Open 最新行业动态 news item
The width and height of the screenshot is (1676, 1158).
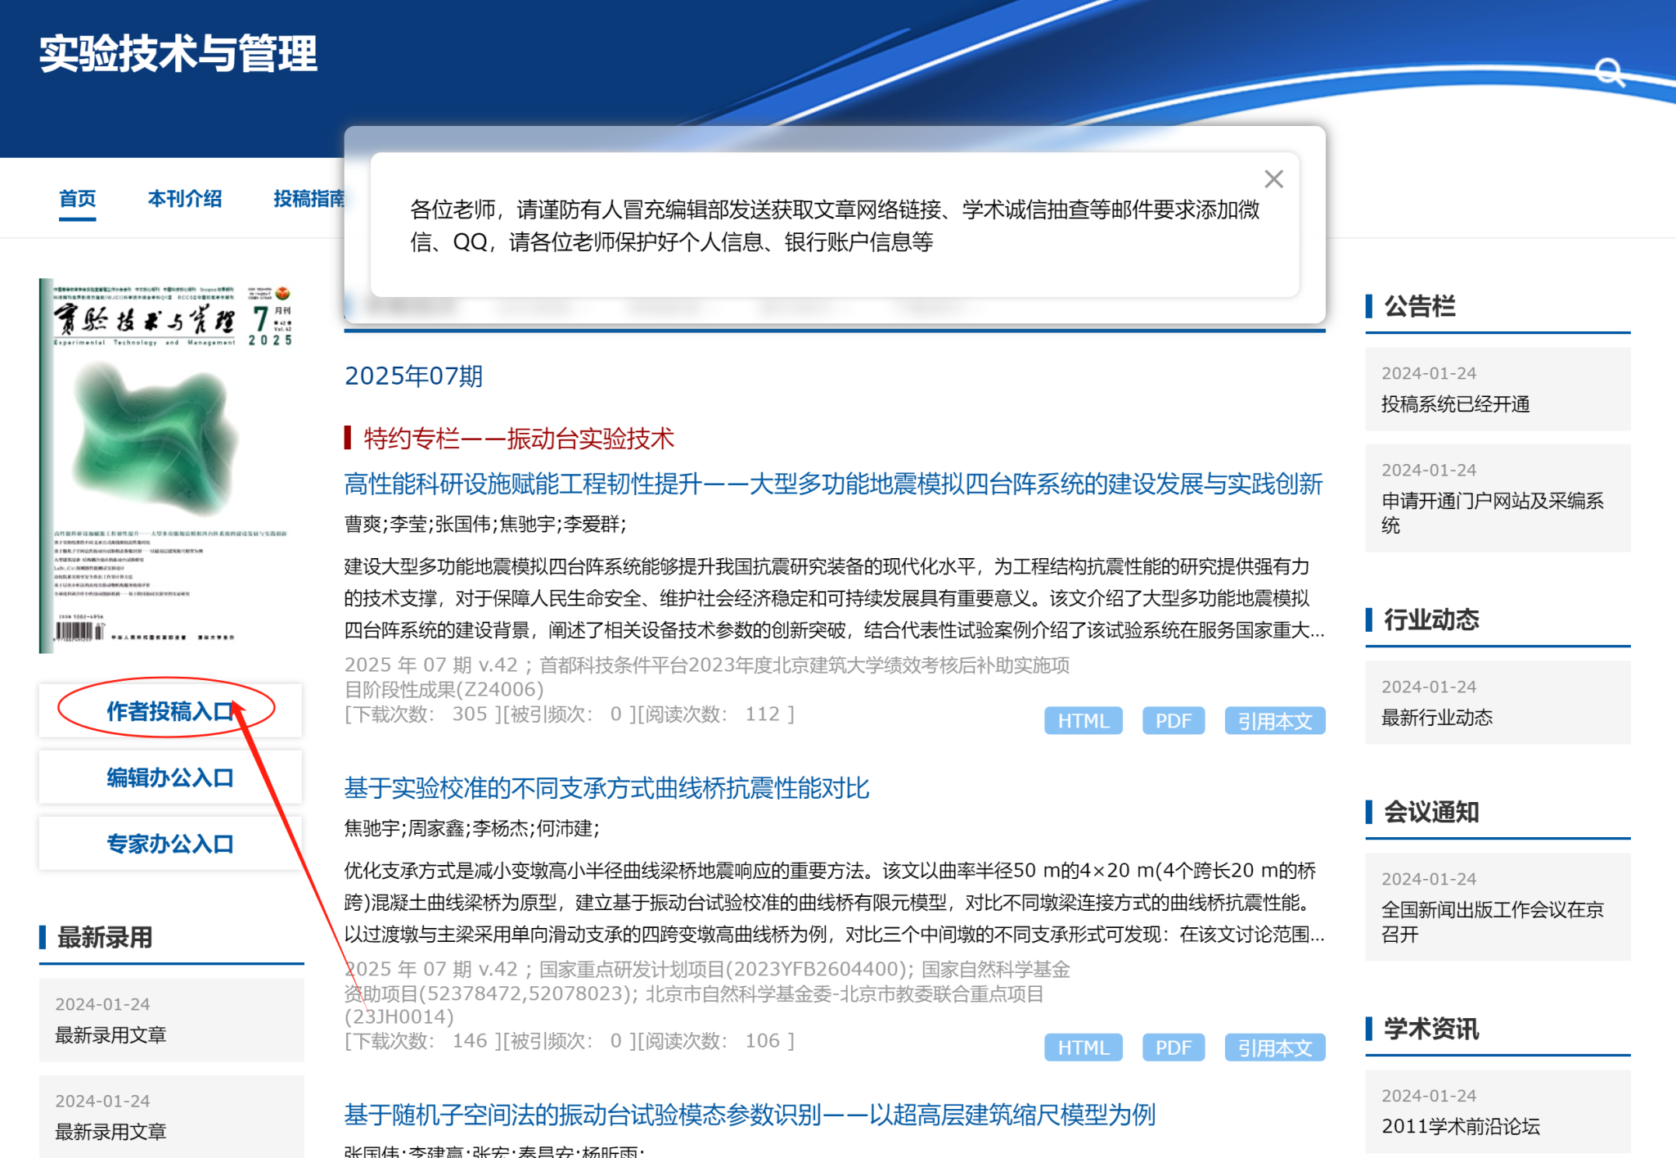pos(1437,718)
